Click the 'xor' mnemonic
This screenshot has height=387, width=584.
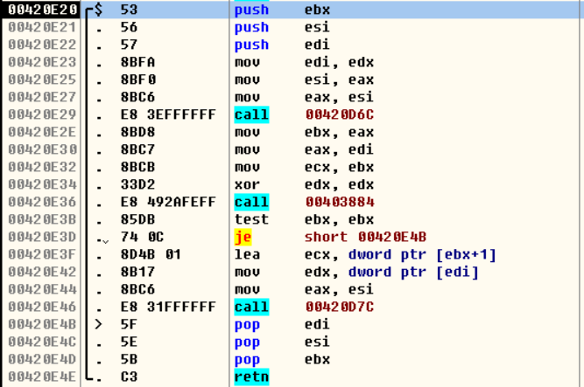pyautogui.click(x=246, y=184)
